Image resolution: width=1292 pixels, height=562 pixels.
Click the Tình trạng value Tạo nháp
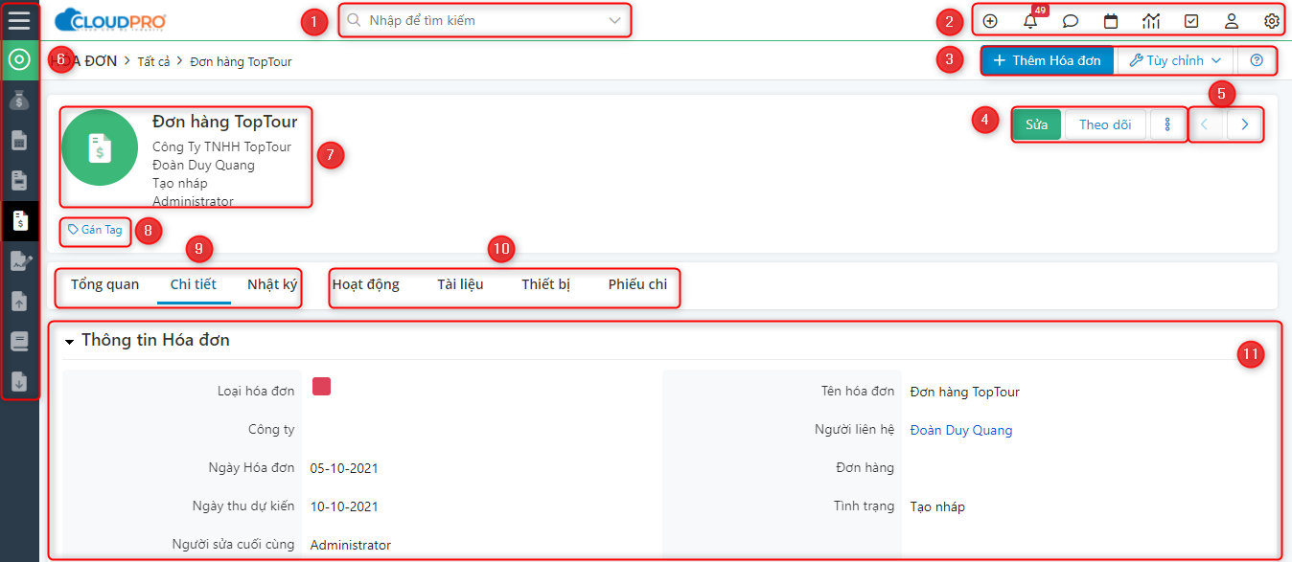pyautogui.click(x=937, y=506)
